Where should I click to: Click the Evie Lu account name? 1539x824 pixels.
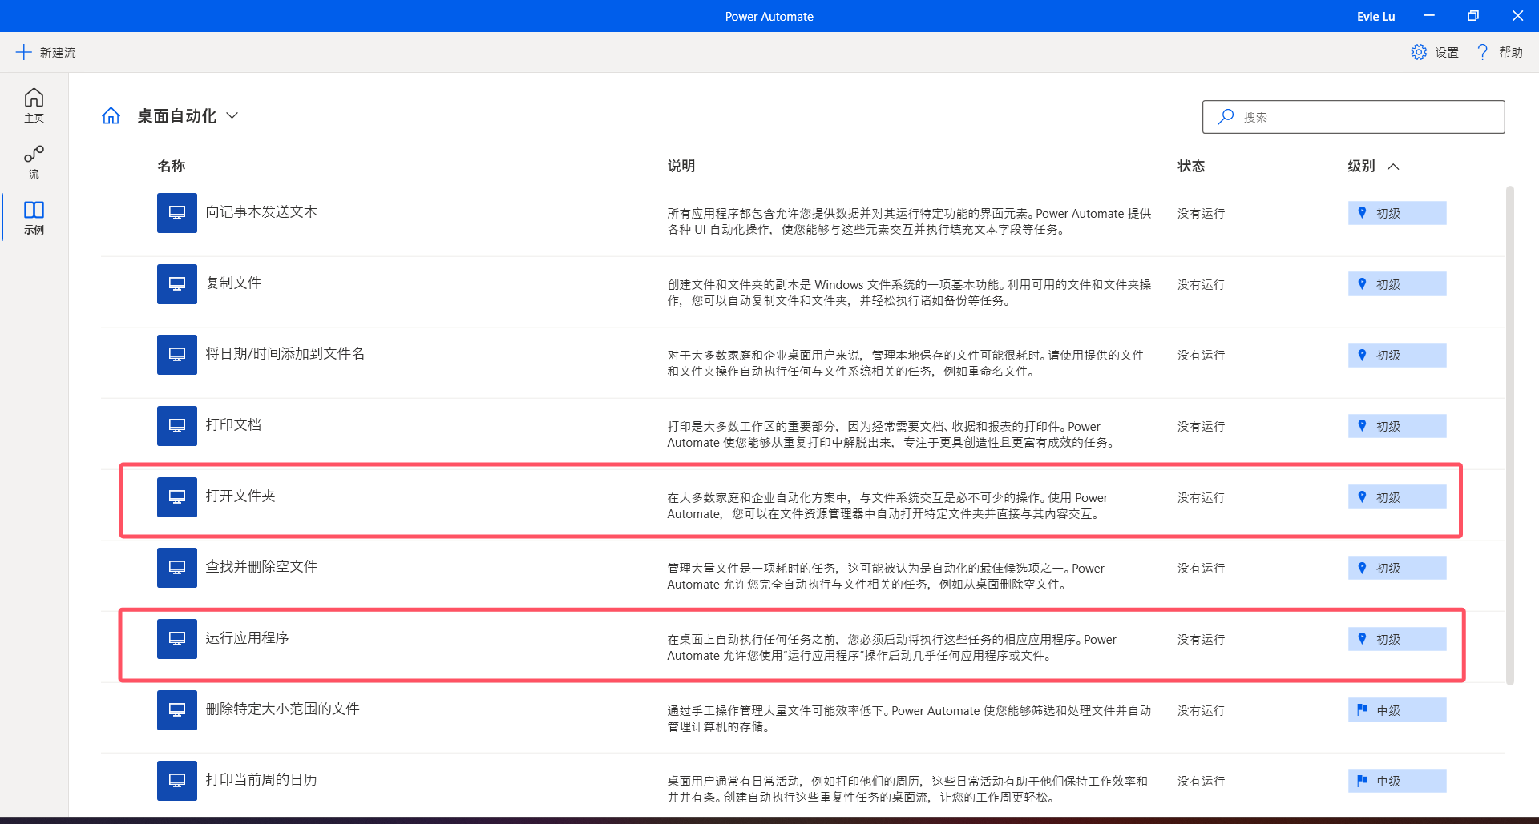click(1375, 16)
